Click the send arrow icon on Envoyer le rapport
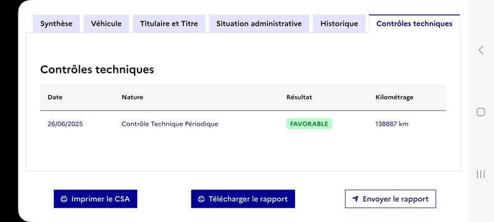The image size is (494, 222). pyautogui.click(x=355, y=199)
